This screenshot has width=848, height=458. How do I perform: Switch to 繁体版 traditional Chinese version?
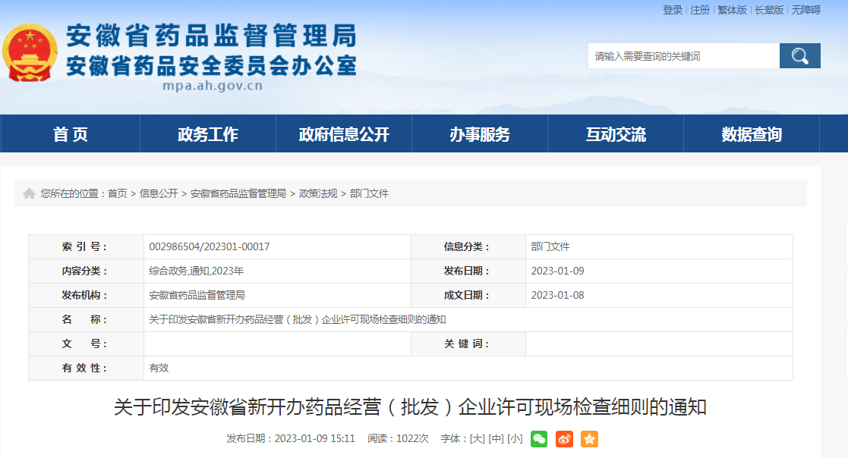(x=733, y=11)
